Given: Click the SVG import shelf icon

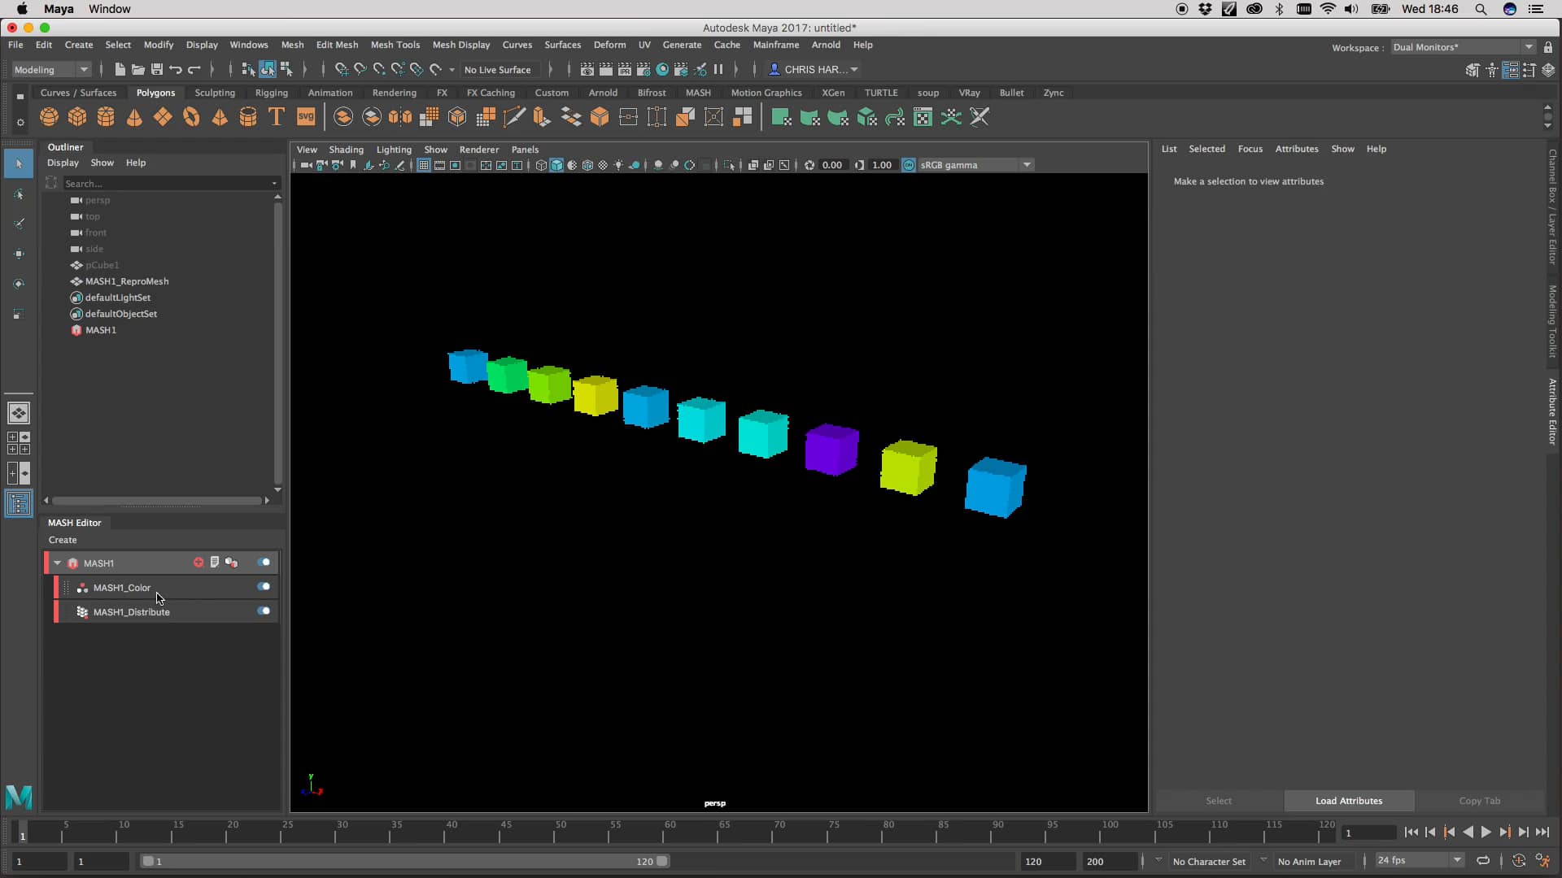Looking at the screenshot, I should [x=306, y=118].
